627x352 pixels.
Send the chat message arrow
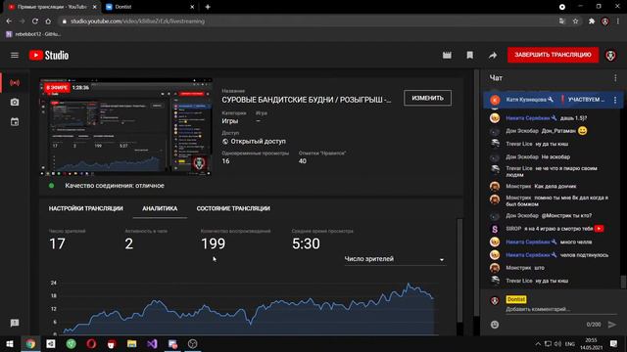coord(612,325)
